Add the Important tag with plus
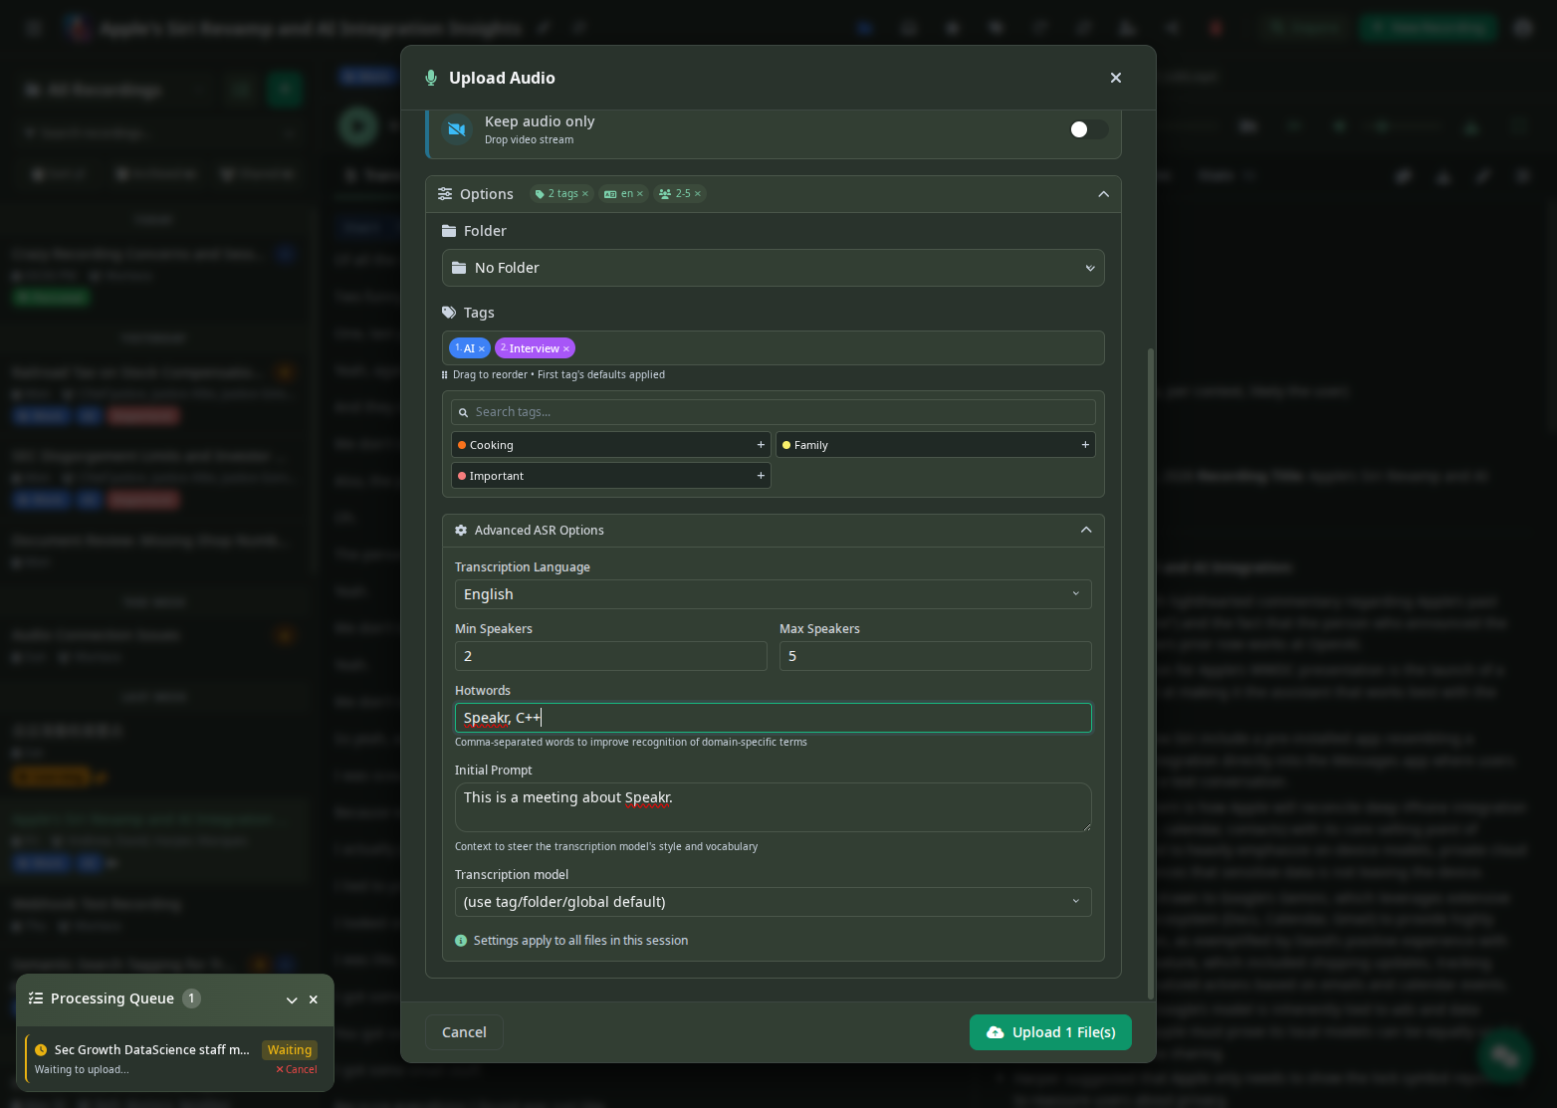 pos(761,476)
